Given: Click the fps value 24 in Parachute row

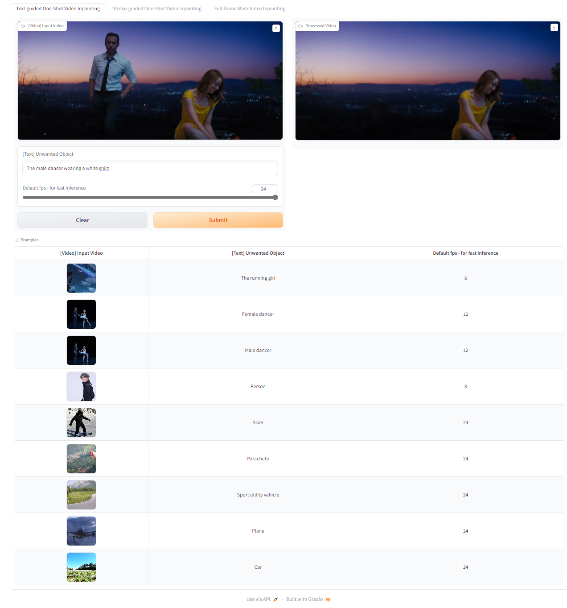Looking at the screenshot, I should [x=466, y=459].
